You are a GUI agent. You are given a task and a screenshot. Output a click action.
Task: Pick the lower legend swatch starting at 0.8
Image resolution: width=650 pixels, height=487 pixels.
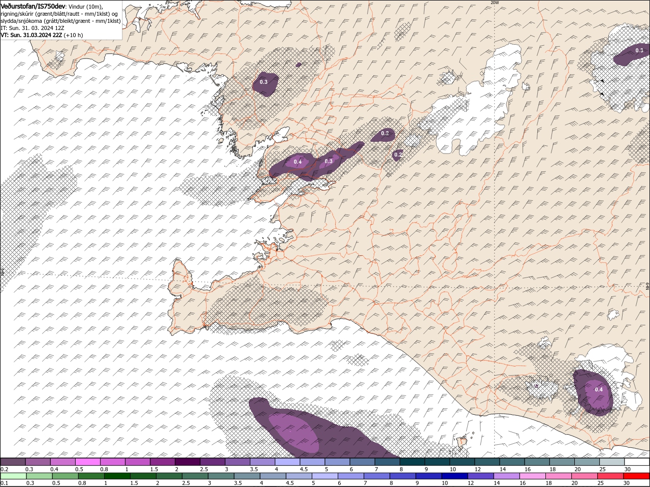[x=91, y=476]
